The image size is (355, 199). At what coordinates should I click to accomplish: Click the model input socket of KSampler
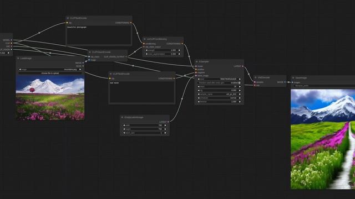196,66
